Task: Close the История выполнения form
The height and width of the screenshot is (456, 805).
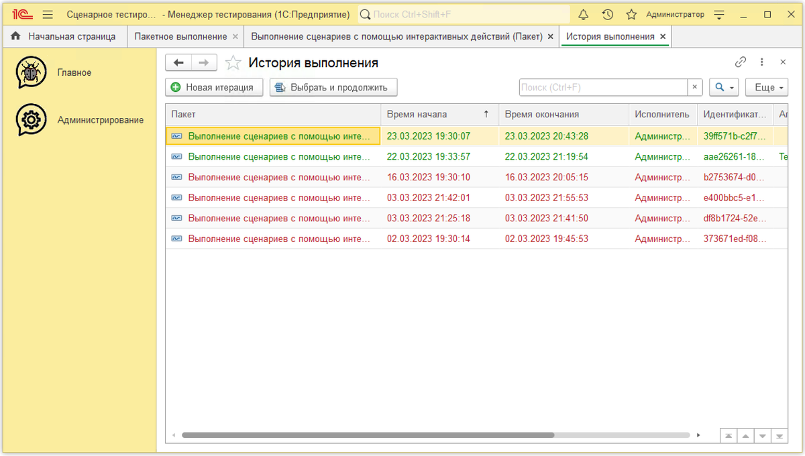Action: point(783,62)
